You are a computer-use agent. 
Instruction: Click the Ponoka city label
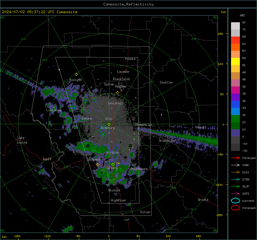[130, 59]
